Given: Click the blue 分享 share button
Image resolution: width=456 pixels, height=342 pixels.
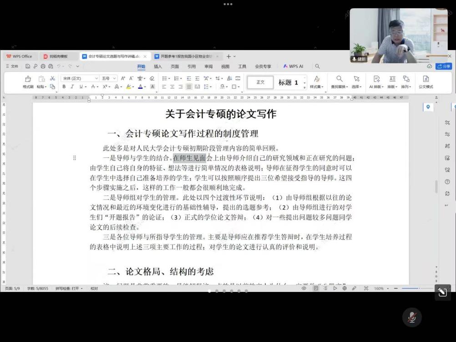Looking at the screenshot, I should pyautogui.click(x=444, y=66).
